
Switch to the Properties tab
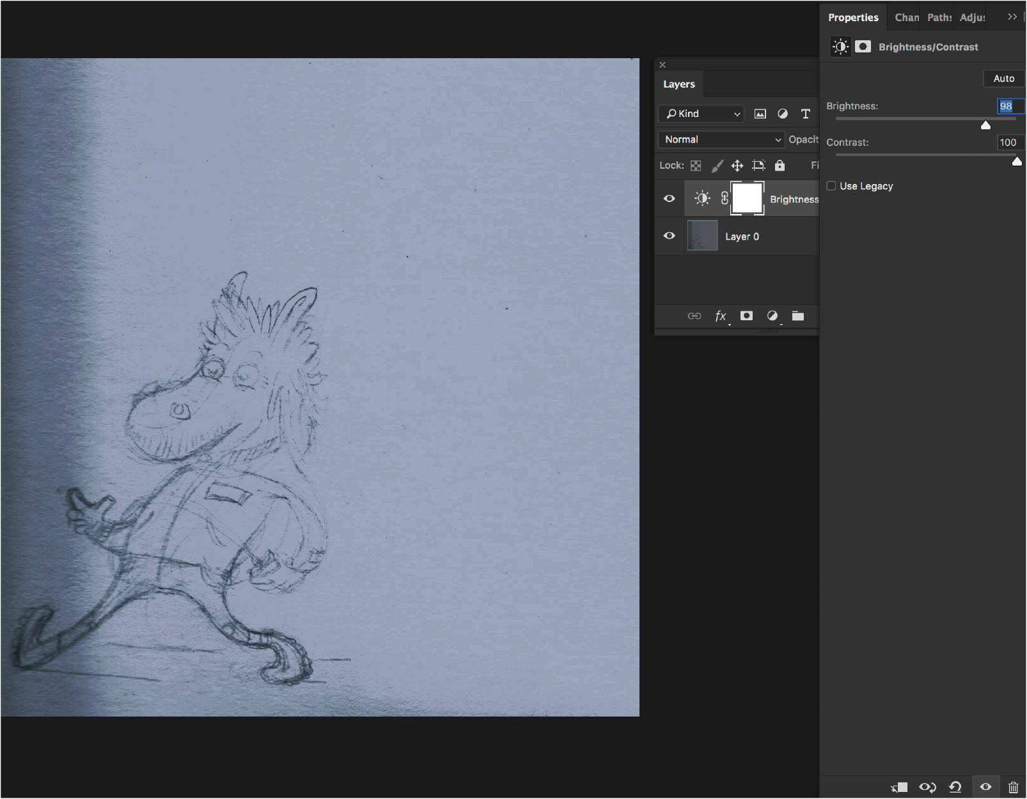coord(853,17)
